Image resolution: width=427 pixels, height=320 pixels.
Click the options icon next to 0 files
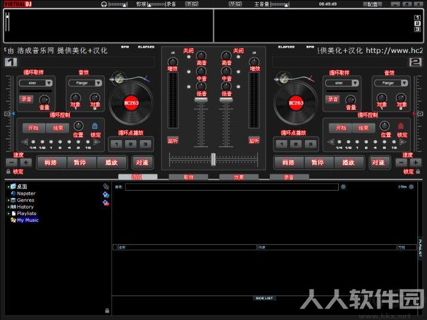(411, 187)
